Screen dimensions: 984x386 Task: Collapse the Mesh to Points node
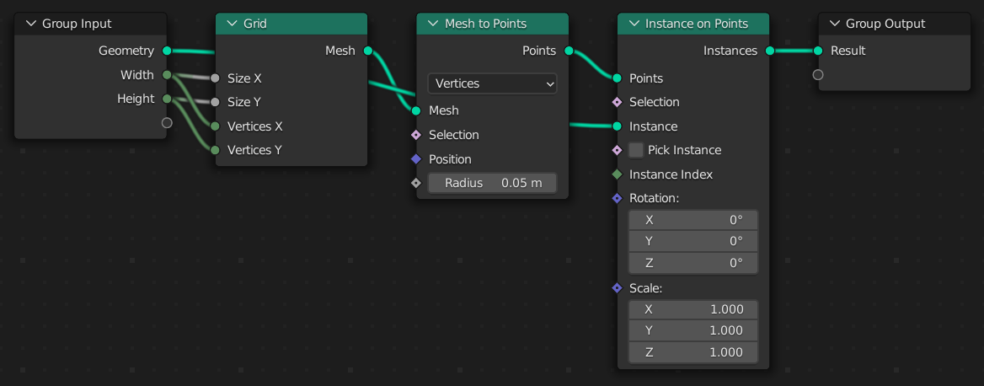pos(432,24)
